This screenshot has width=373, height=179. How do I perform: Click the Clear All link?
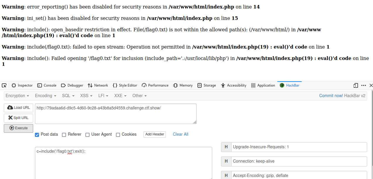(x=180, y=134)
